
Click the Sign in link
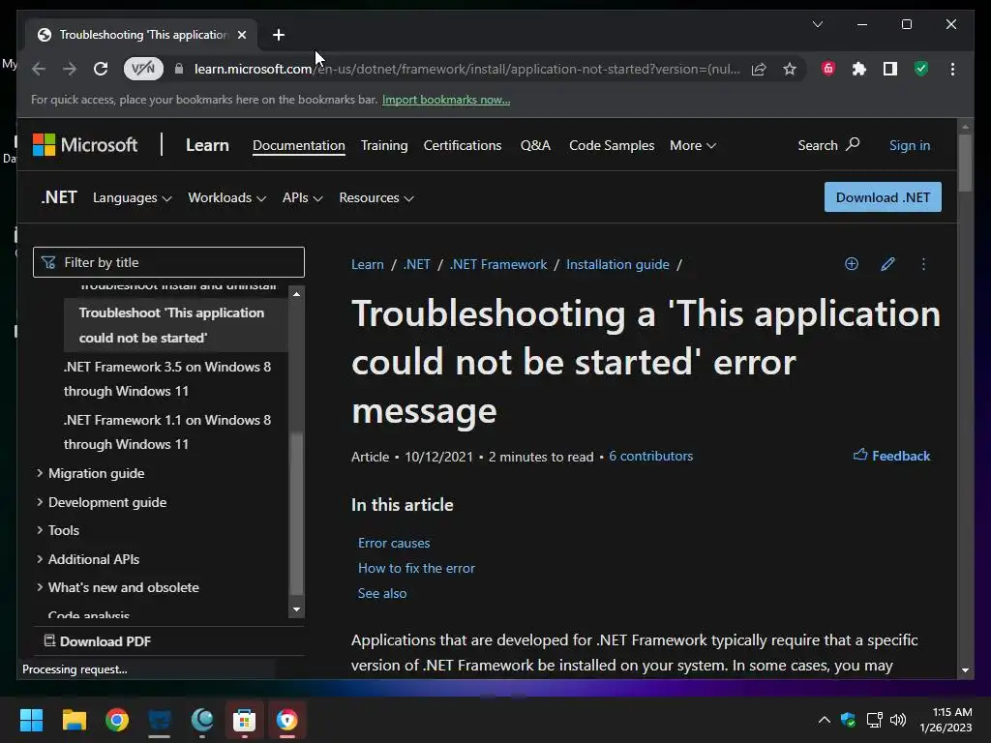(x=910, y=145)
